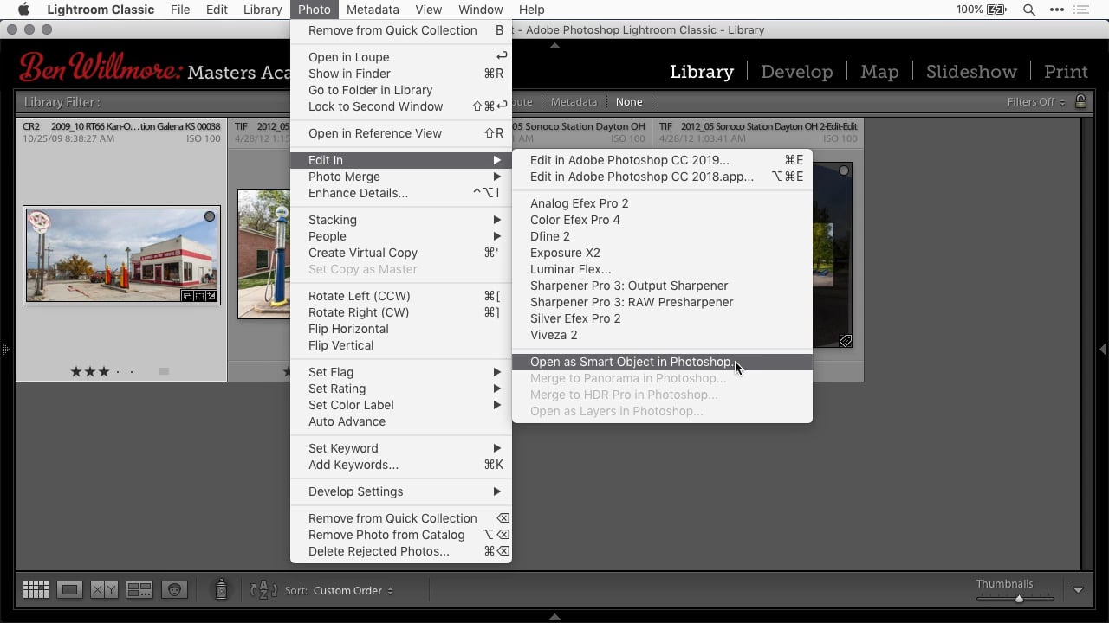
Task: Click the grid vertical scrollbar
Action: point(1087,344)
